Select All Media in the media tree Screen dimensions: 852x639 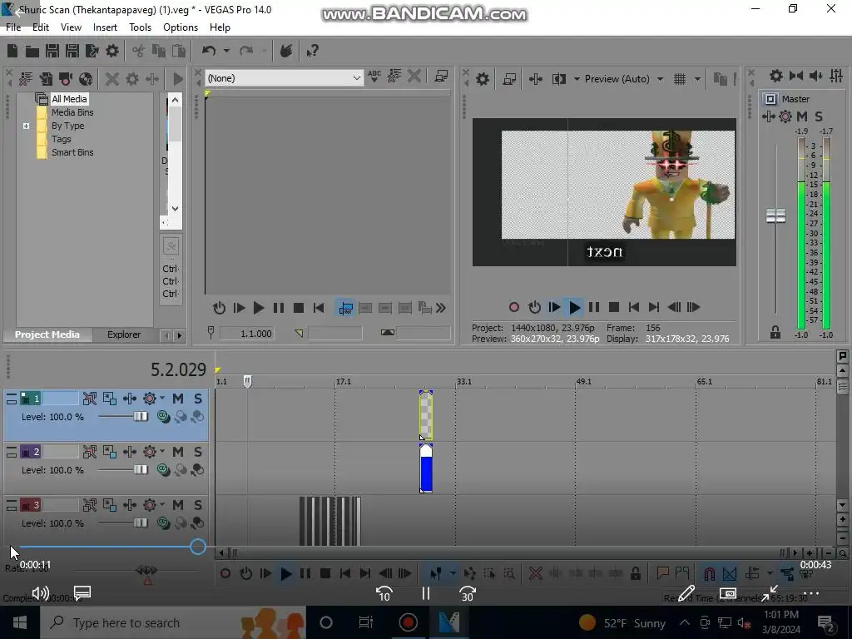pos(69,99)
